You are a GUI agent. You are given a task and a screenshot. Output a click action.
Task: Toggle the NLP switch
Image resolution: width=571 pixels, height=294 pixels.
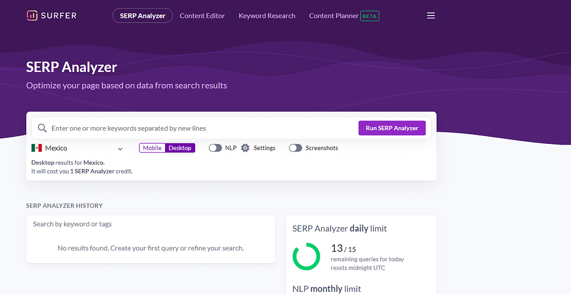215,148
